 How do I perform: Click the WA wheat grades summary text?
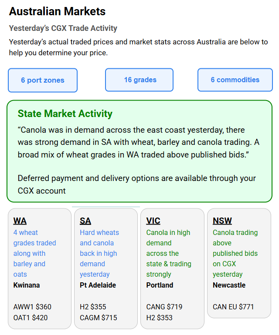click(x=34, y=253)
